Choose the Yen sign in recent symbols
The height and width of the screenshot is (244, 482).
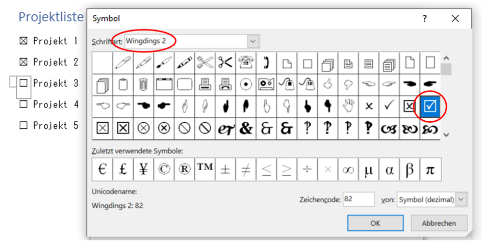(x=143, y=170)
